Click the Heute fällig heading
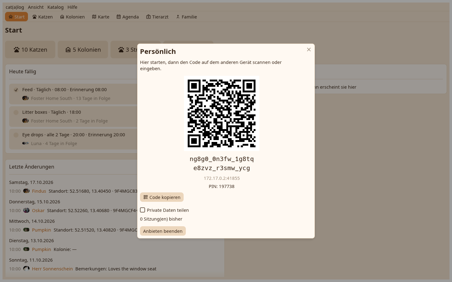 [x=23, y=71]
